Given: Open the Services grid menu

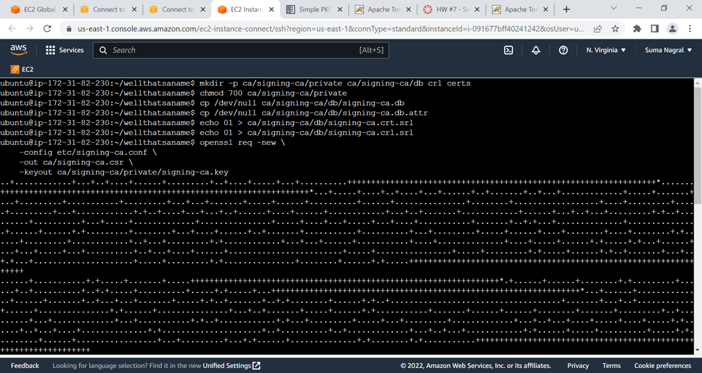Looking at the screenshot, I should click(x=64, y=50).
